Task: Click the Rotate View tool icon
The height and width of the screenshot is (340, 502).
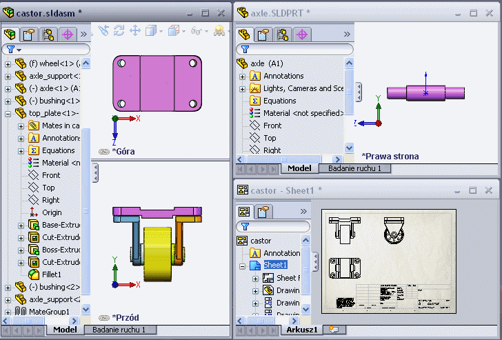Action: (x=119, y=31)
